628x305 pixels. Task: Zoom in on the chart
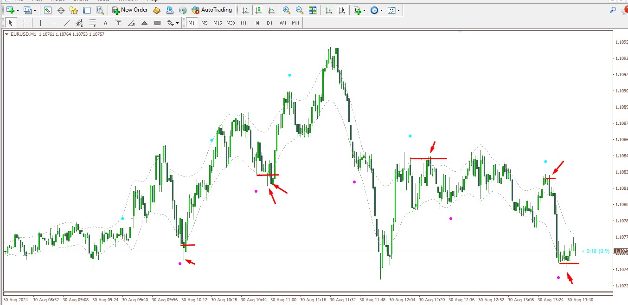(287, 10)
